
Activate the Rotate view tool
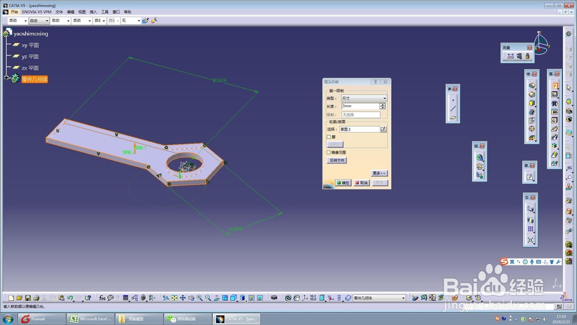[x=192, y=298]
